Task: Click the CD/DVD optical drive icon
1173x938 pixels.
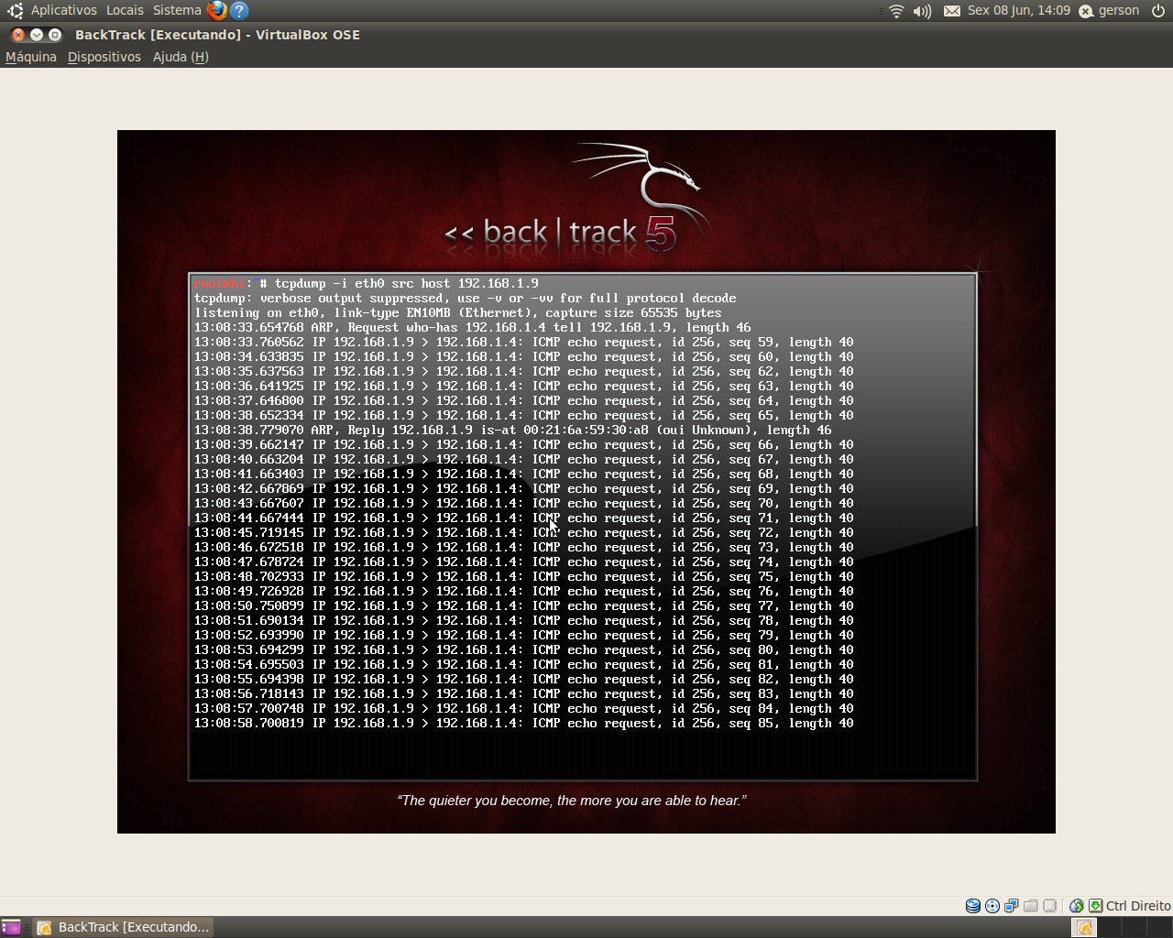Action: 992,906
